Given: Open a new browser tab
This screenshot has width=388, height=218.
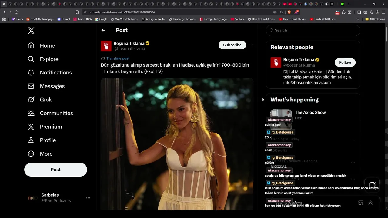Looking at the screenshot, I should point(349,4).
